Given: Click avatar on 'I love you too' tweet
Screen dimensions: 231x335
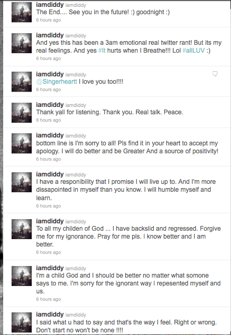Looking at the screenshot, I should point(22,82).
